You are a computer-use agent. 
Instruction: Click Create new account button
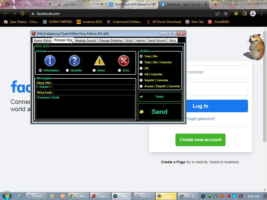pyautogui.click(x=201, y=140)
